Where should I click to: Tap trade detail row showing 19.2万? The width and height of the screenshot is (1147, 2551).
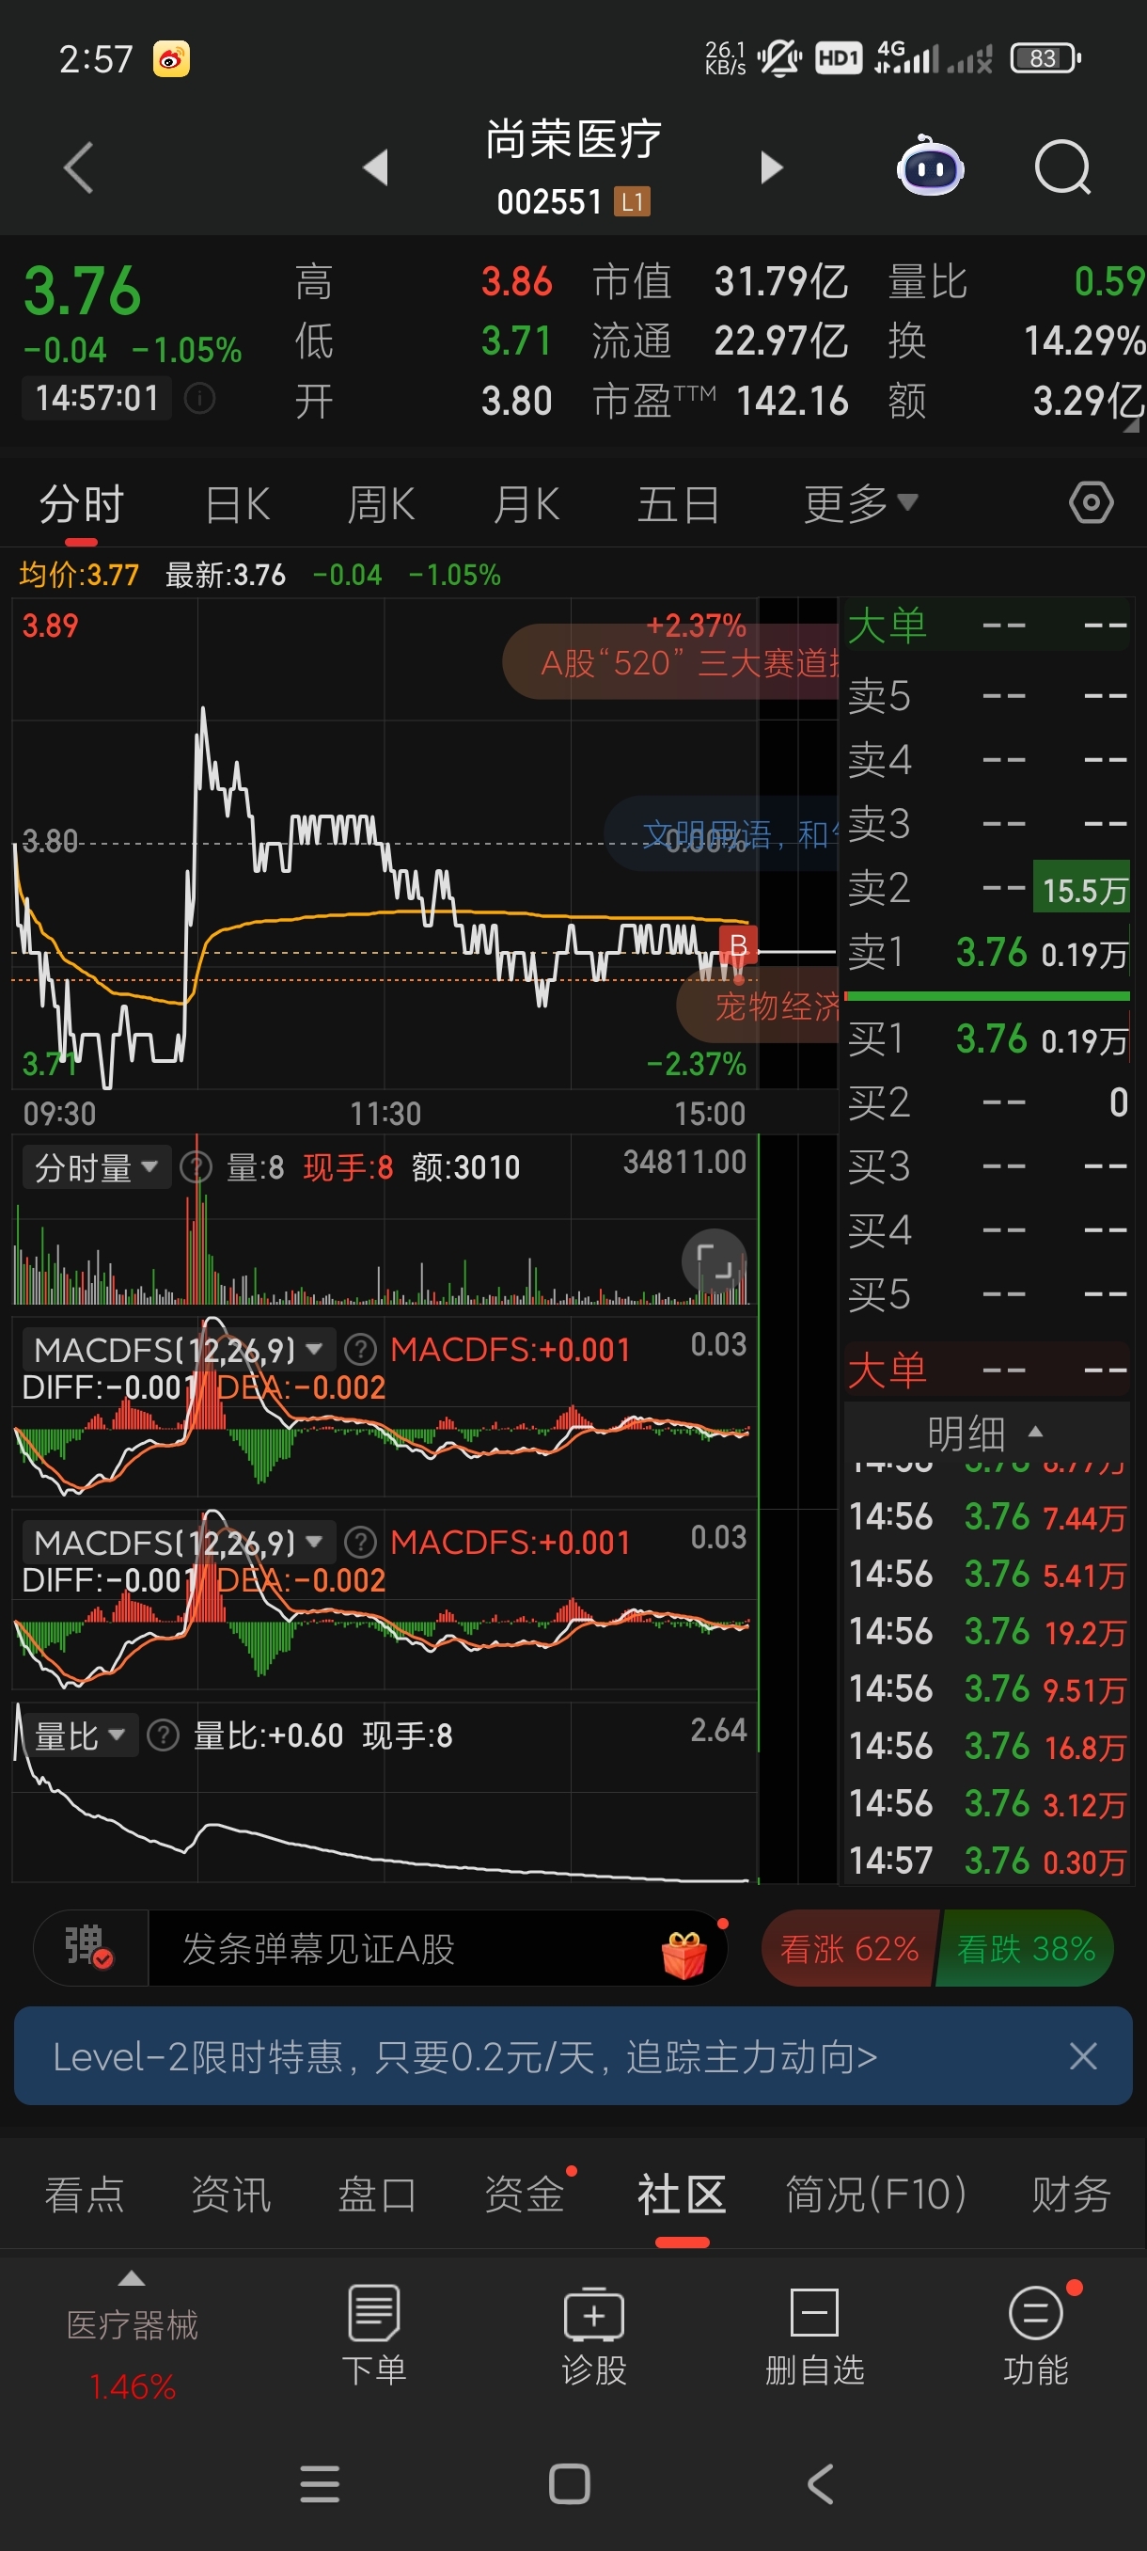(x=988, y=1631)
